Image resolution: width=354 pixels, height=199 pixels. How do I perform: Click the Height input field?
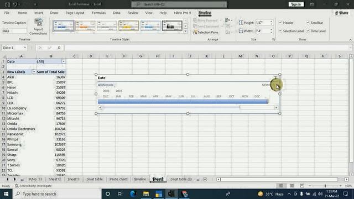262,23
